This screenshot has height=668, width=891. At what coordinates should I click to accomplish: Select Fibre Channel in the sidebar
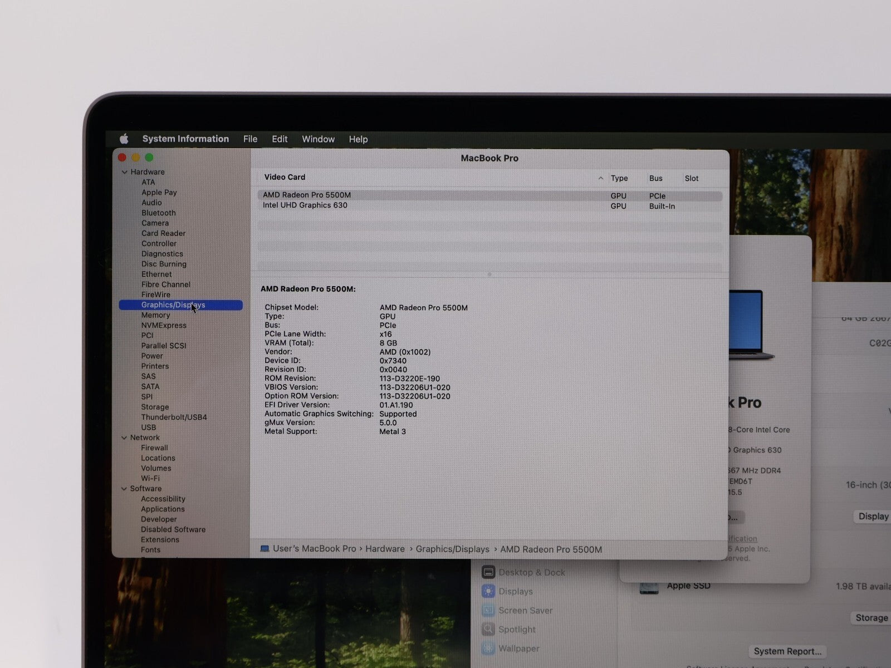[x=165, y=284]
